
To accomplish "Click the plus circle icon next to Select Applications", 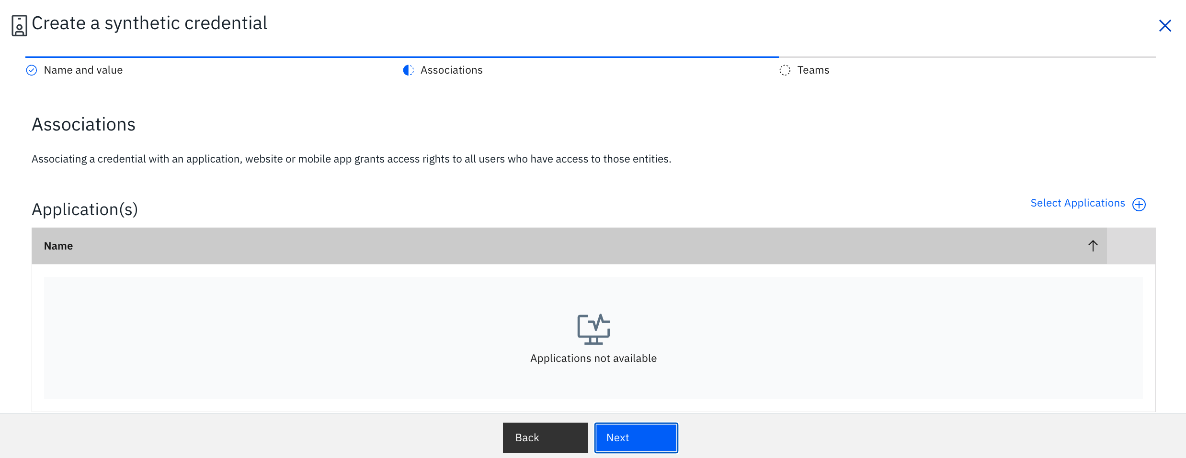I will pos(1139,205).
